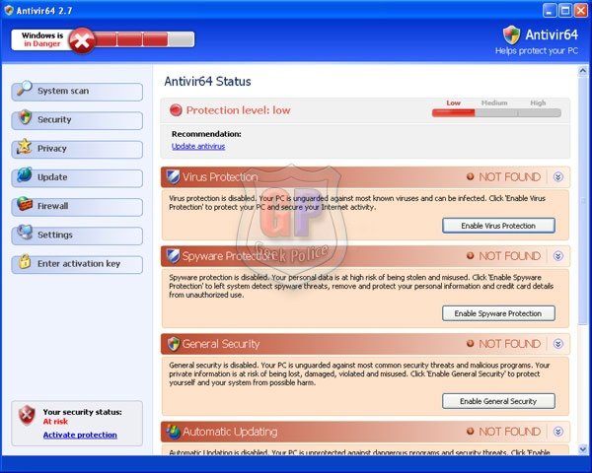The width and height of the screenshot is (592, 473).
Task: Open the Enter activation key option
Action: [x=77, y=264]
